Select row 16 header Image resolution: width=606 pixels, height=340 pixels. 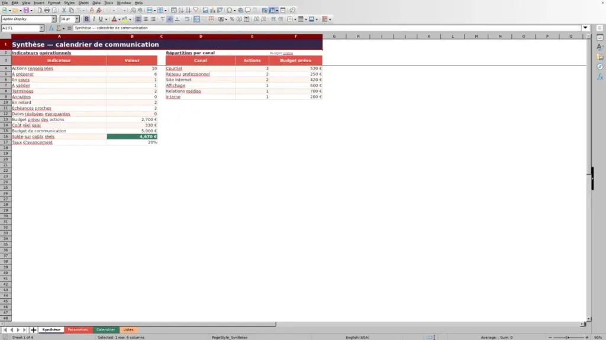click(x=6, y=136)
